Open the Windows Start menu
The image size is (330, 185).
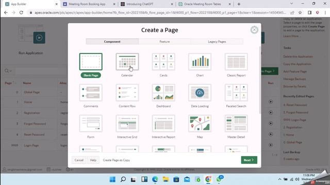[112, 179]
